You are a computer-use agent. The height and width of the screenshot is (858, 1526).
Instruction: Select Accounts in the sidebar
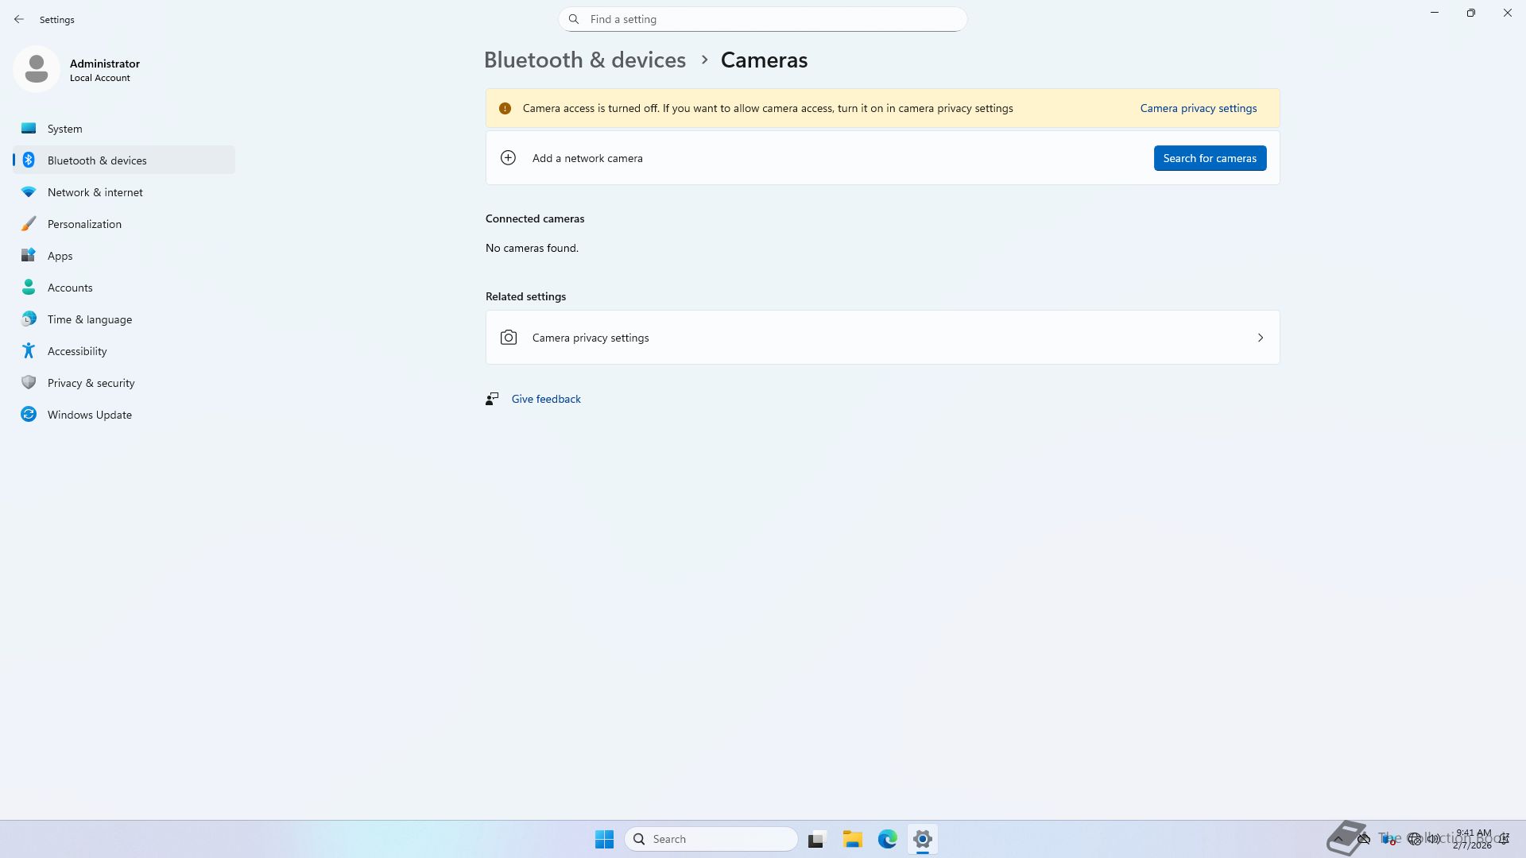70,288
